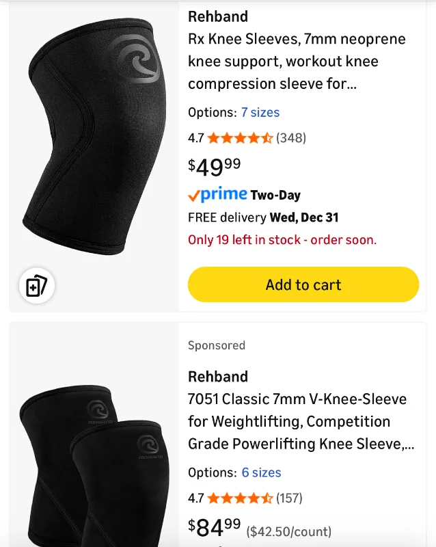Click the Sponsored label

point(217,345)
